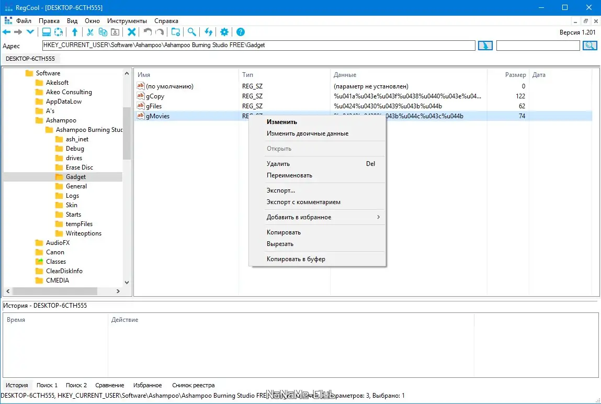This screenshot has width=601, height=404.
Task: Select the ClearDiskInfo key
Action: (64, 271)
